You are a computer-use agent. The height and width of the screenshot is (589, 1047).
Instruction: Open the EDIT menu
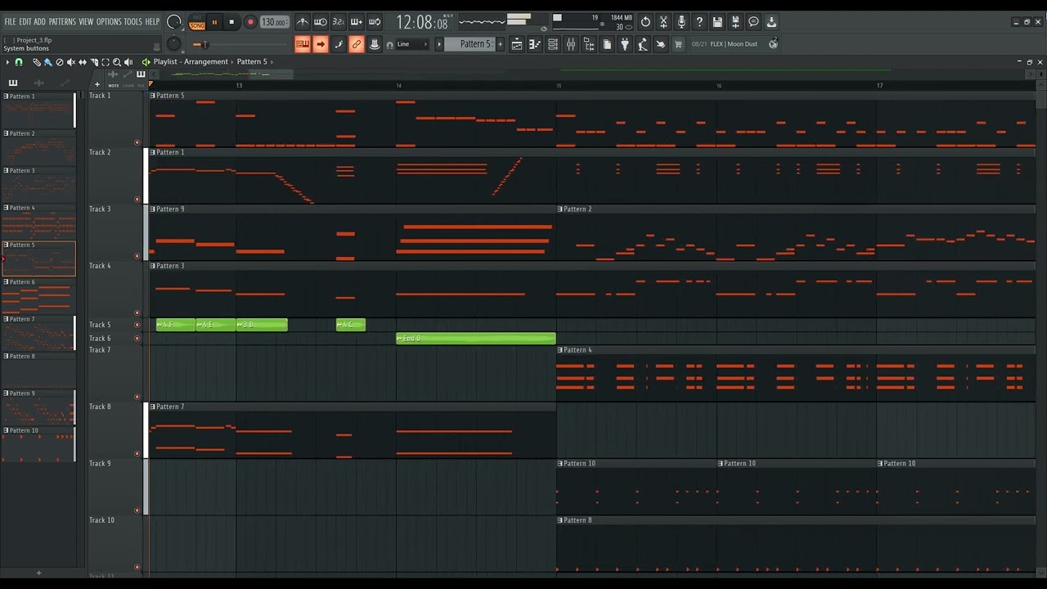tap(25, 21)
